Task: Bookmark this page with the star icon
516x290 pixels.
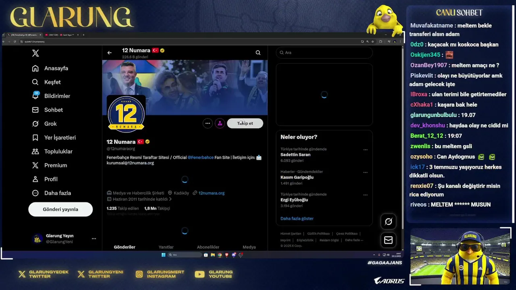Action: pos(374,41)
